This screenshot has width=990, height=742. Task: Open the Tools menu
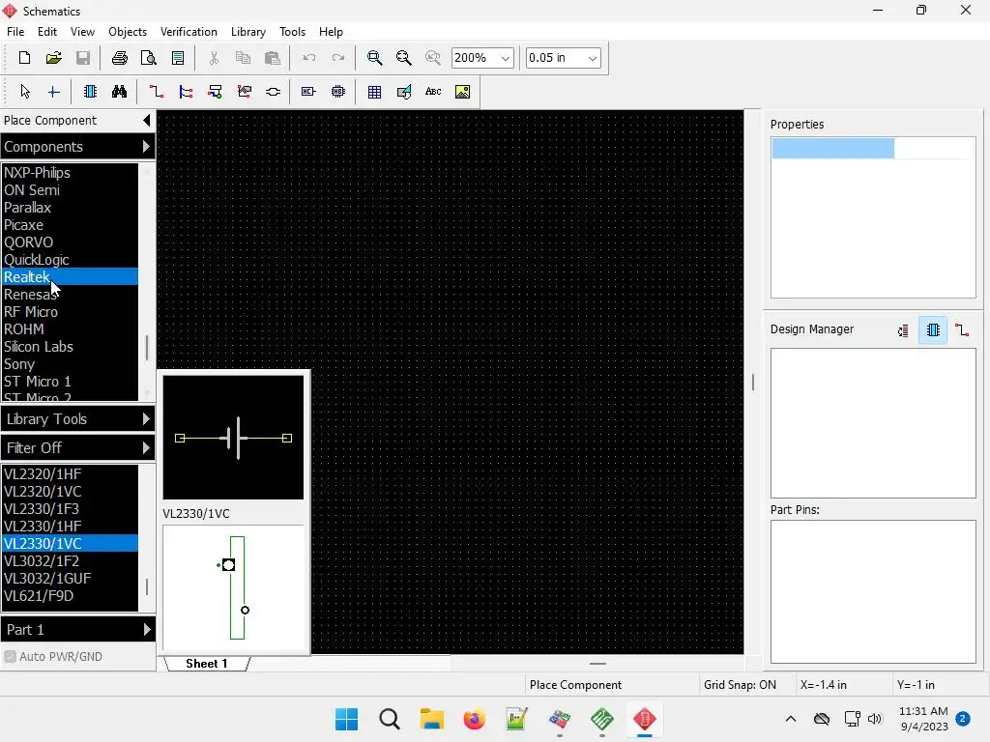tap(292, 32)
